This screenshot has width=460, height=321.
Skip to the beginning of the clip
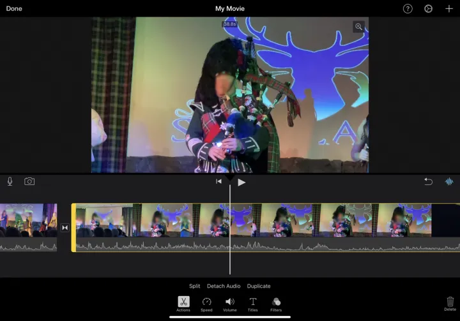(218, 182)
